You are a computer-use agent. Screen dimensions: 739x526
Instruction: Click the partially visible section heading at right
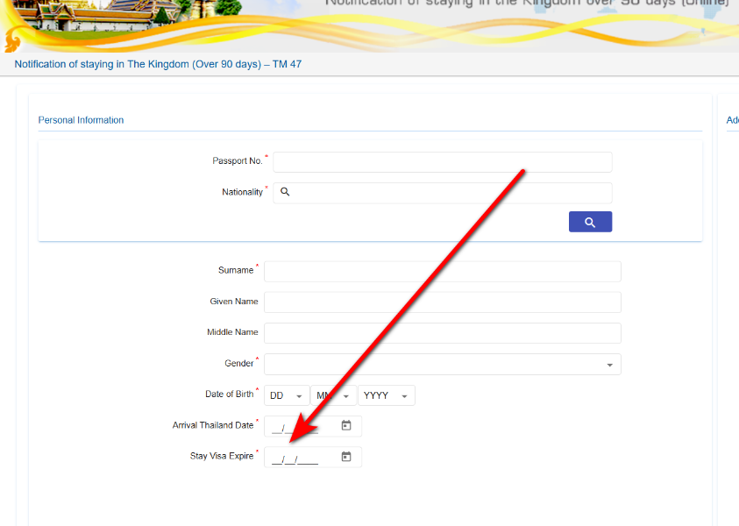click(x=732, y=120)
